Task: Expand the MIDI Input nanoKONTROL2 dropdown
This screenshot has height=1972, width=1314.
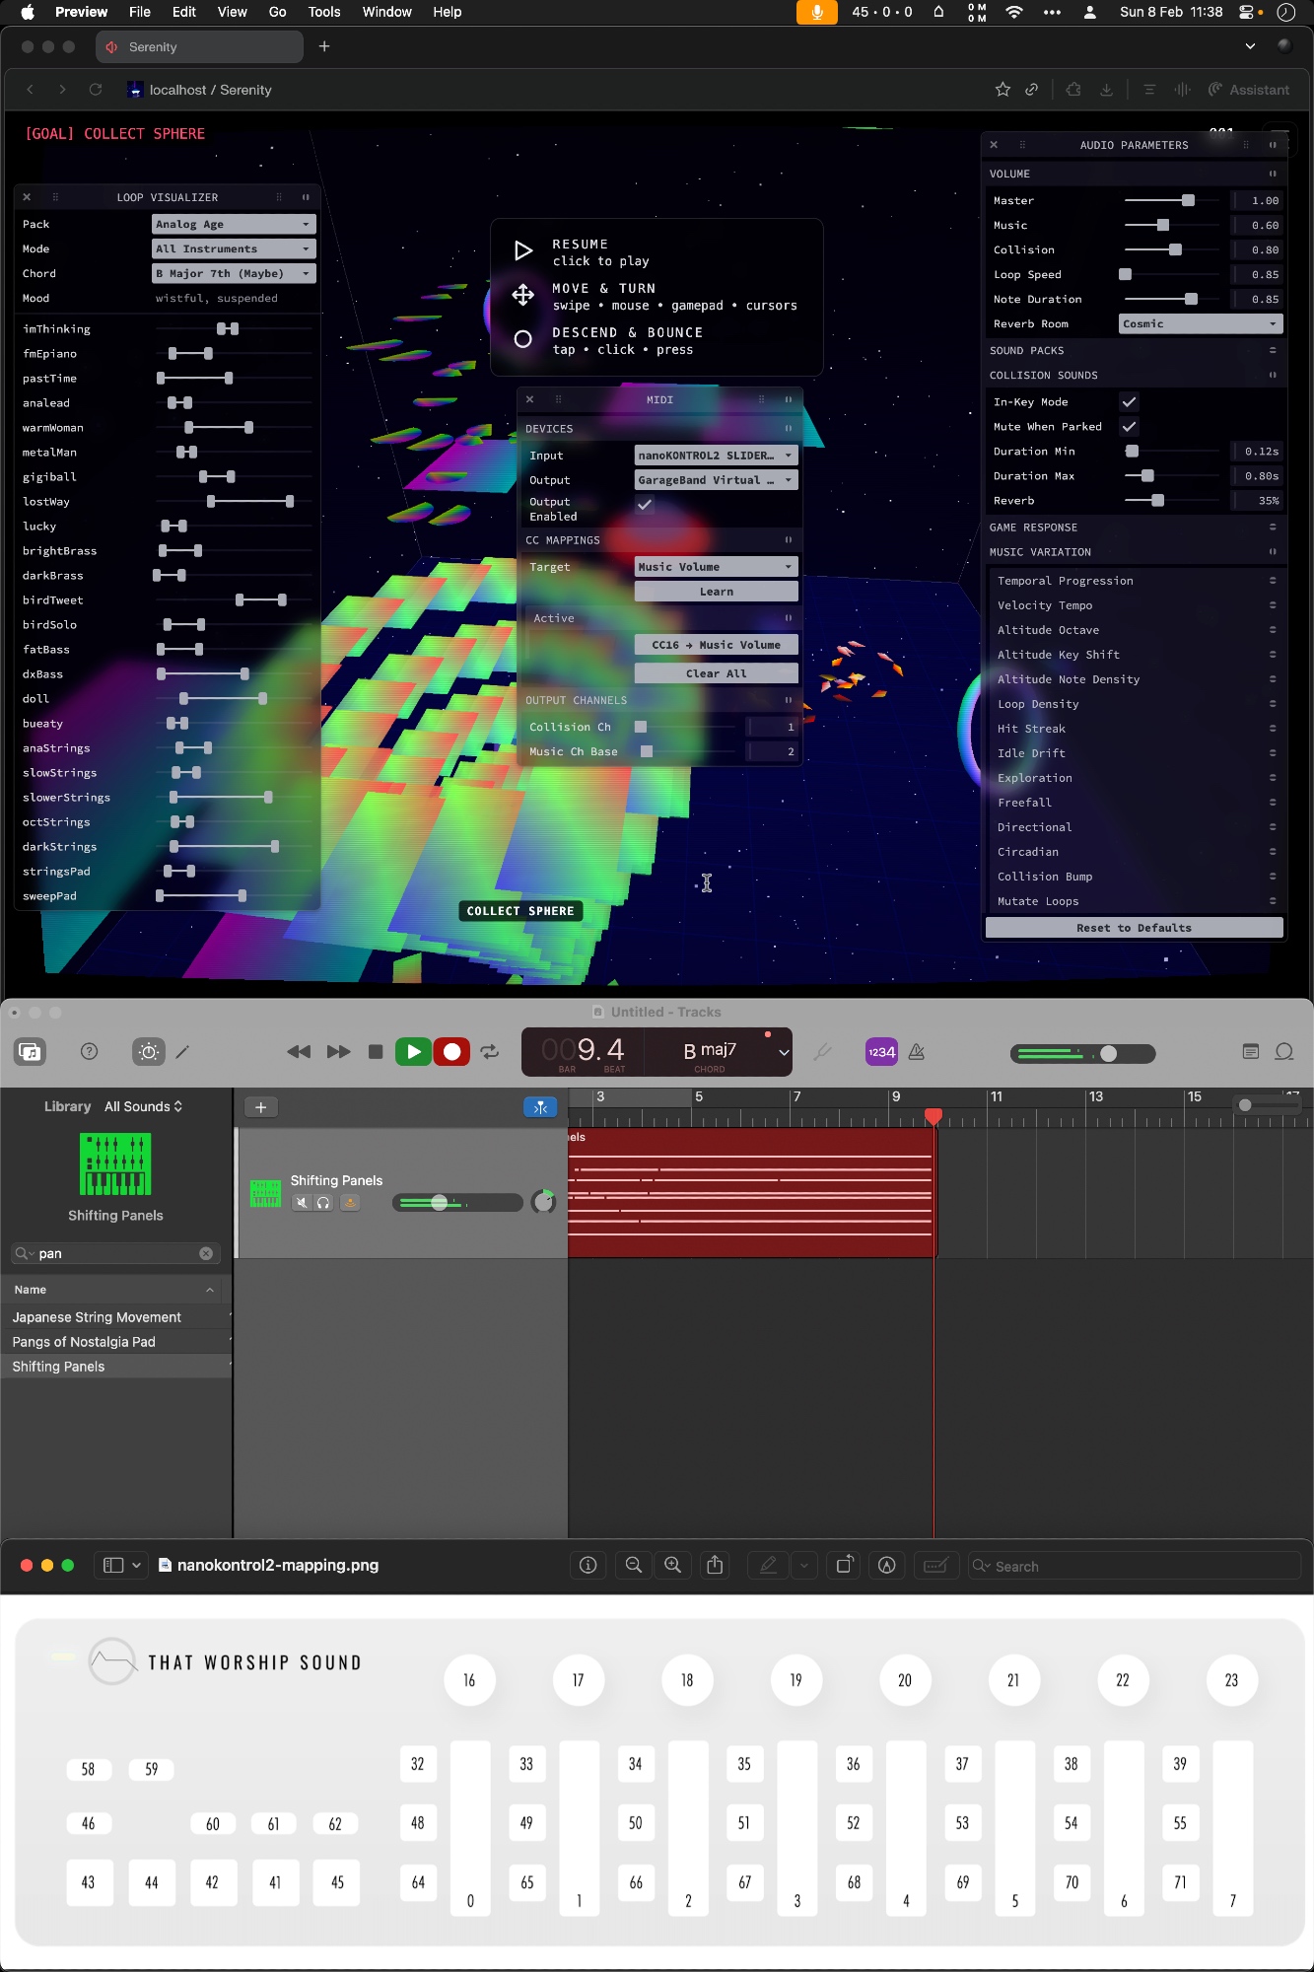Action: [716, 456]
